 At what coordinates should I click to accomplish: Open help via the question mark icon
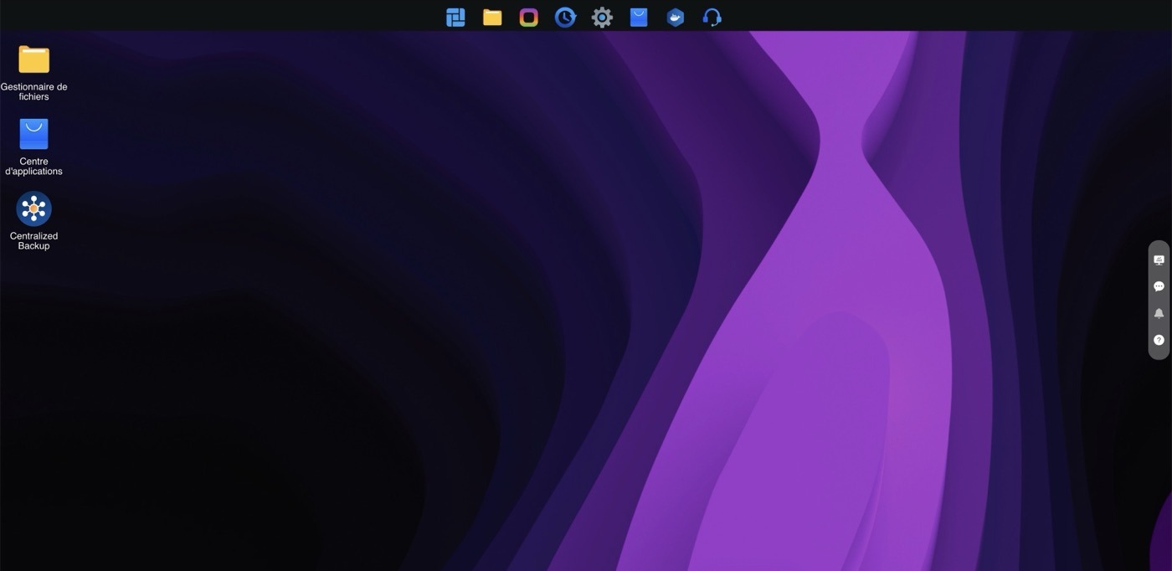click(x=1159, y=340)
